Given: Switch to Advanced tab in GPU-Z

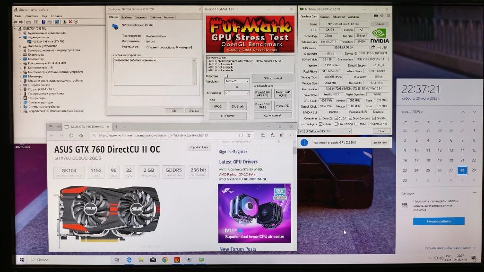Looking at the screenshot, I should (338, 17).
